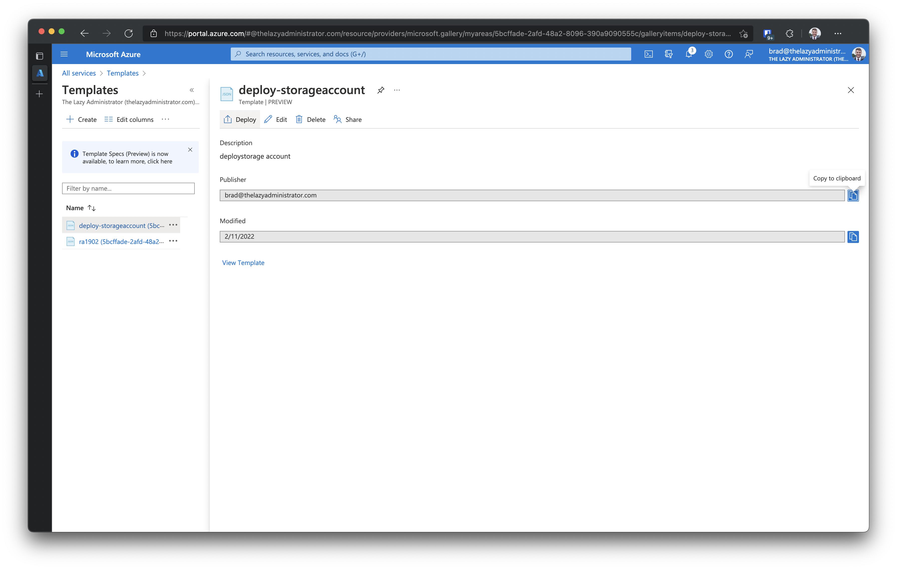The image size is (897, 569).
Task: Pin deploy-storageaccount to dashboard
Action: pyautogui.click(x=381, y=90)
